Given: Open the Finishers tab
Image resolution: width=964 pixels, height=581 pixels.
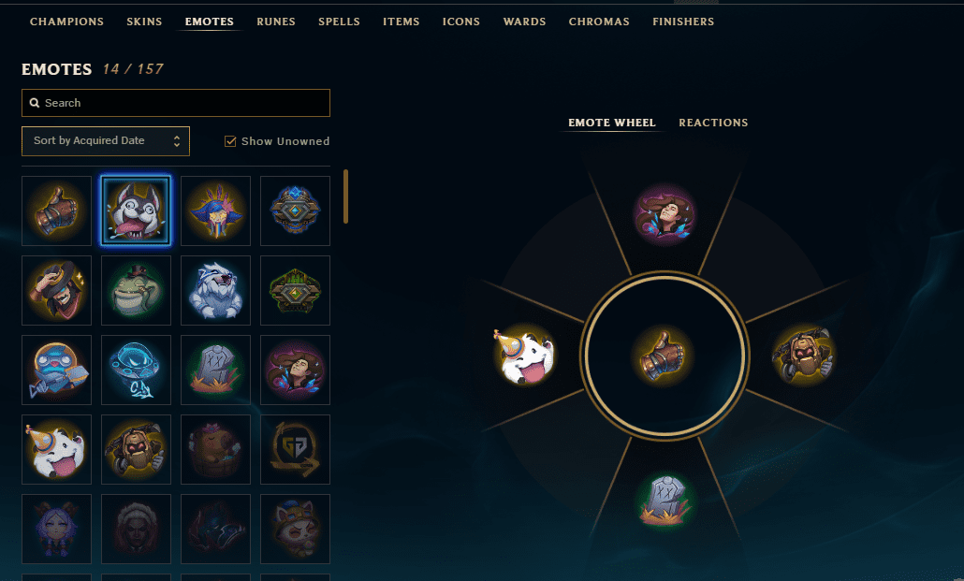Looking at the screenshot, I should [683, 22].
